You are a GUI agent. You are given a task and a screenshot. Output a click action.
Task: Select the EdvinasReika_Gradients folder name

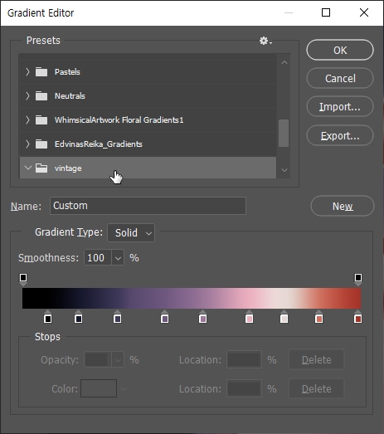pos(99,144)
